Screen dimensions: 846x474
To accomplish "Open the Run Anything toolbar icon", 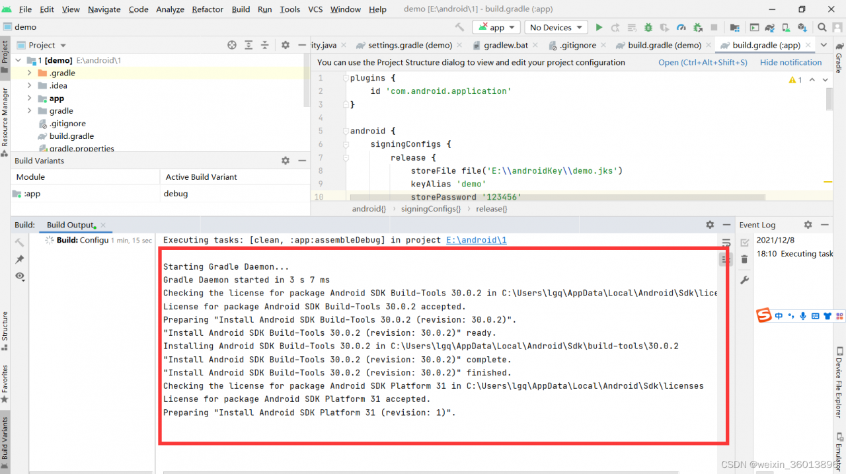I will click(754, 27).
